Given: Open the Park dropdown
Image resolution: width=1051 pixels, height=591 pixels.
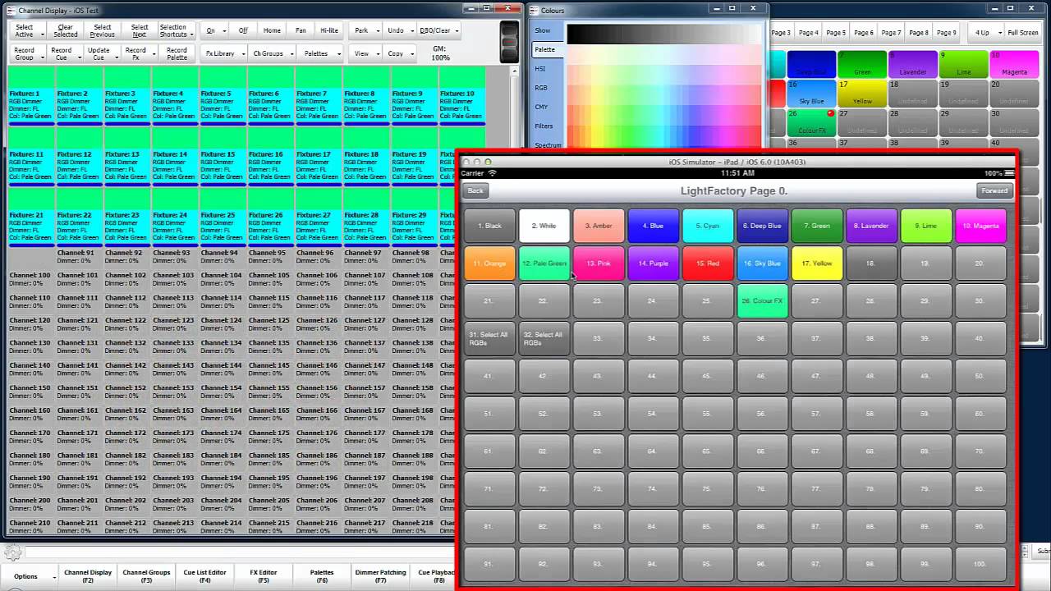Looking at the screenshot, I should (363, 30).
